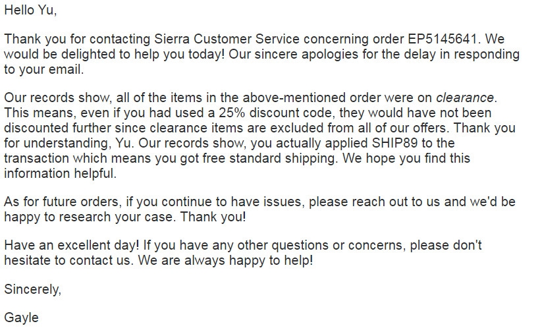Click the words information helpful
The width and height of the screenshot is (540, 330).
point(60,173)
